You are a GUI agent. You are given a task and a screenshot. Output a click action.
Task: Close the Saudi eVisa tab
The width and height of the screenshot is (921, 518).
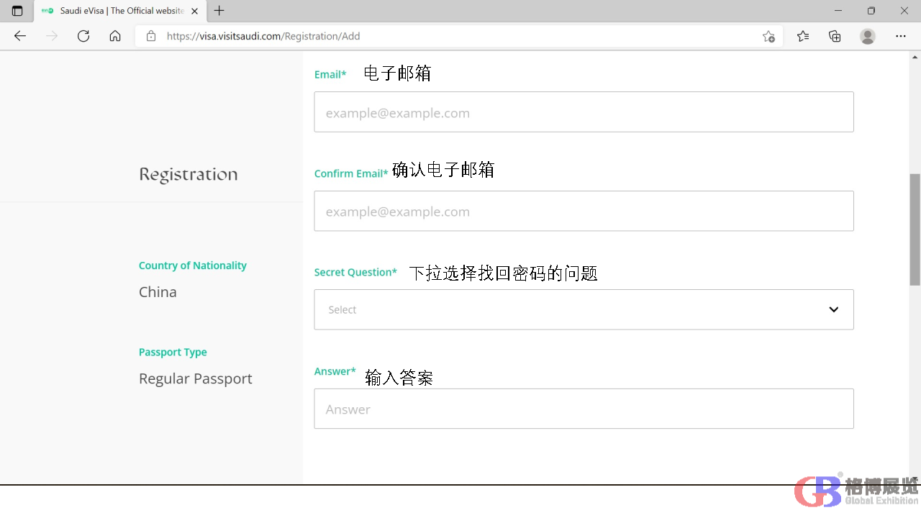pos(194,11)
